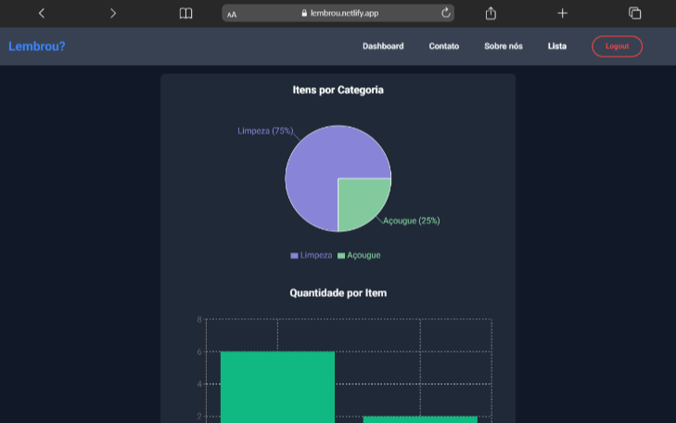
Task: Tap the AA reader text size button
Action: [x=232, y=14]
